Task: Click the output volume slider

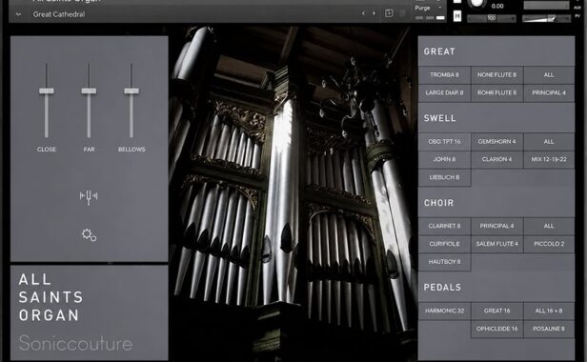Action: [546, 18]
